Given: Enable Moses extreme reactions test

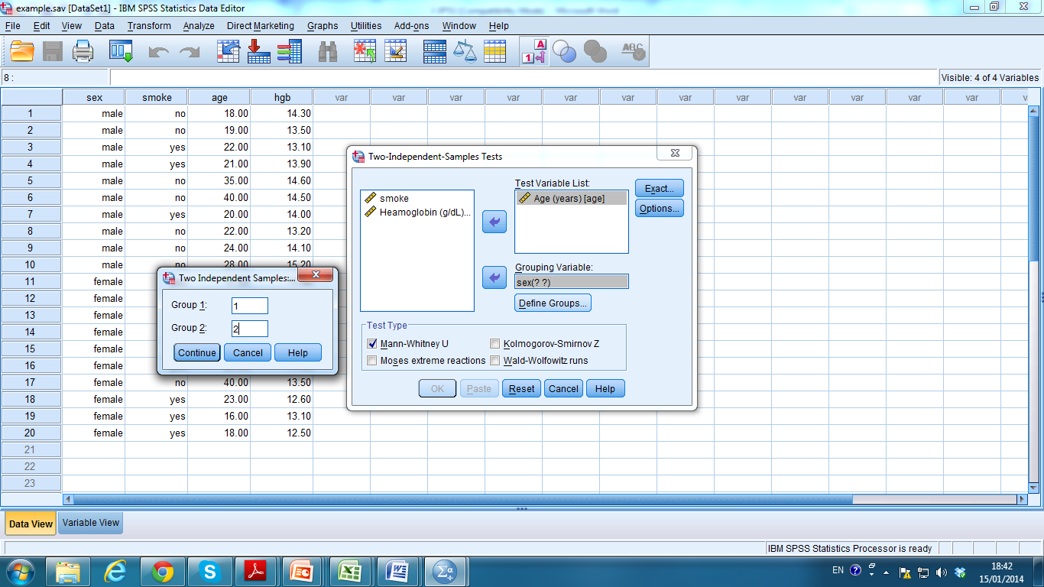Looking at the screenshot, I should click(372, 361).
